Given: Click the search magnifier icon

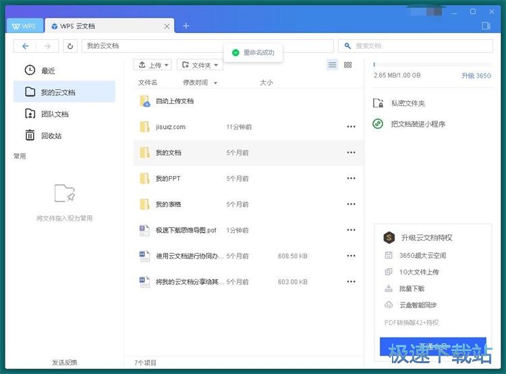Looking at the screenshot, I should pyautogui.click(x=347, y=46).
